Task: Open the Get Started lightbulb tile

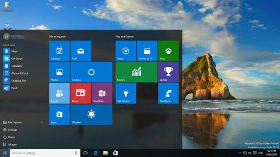Action: pyautogui.click(x=126, y=93)
